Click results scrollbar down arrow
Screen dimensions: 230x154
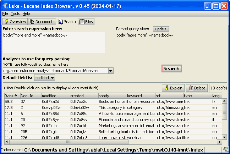[224, 137]
